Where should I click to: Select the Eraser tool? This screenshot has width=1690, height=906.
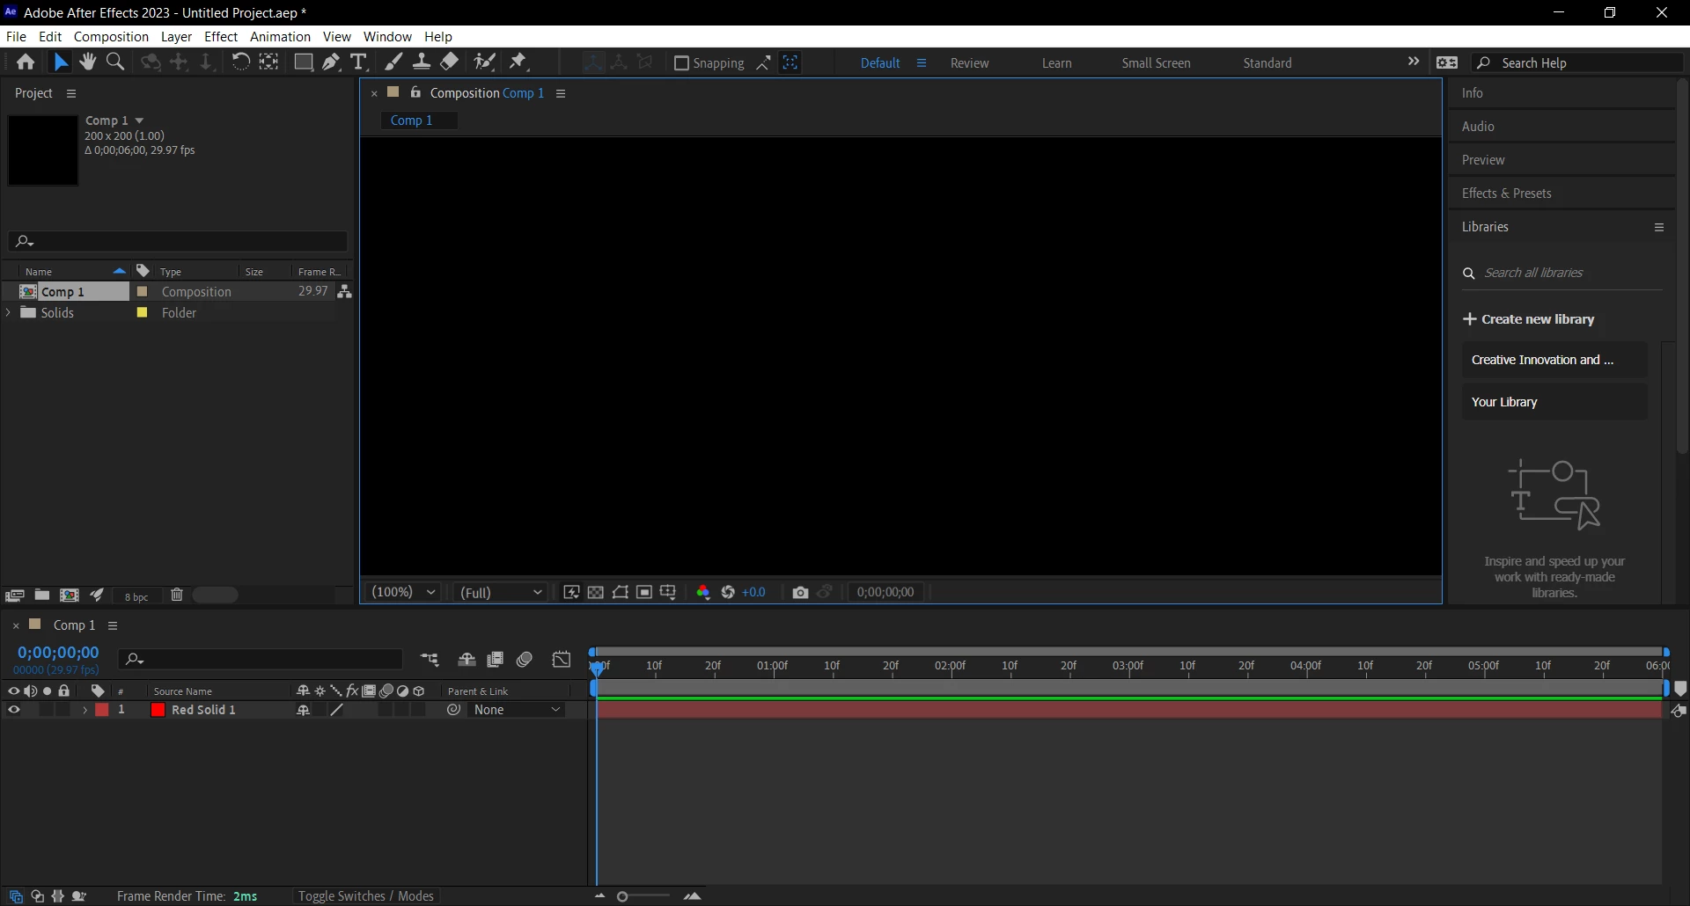450,62
